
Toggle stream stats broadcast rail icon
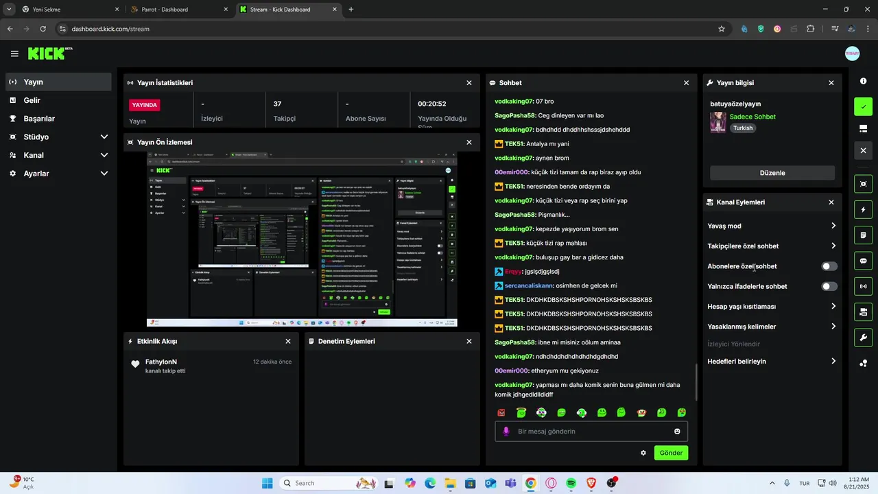point(863,286)
